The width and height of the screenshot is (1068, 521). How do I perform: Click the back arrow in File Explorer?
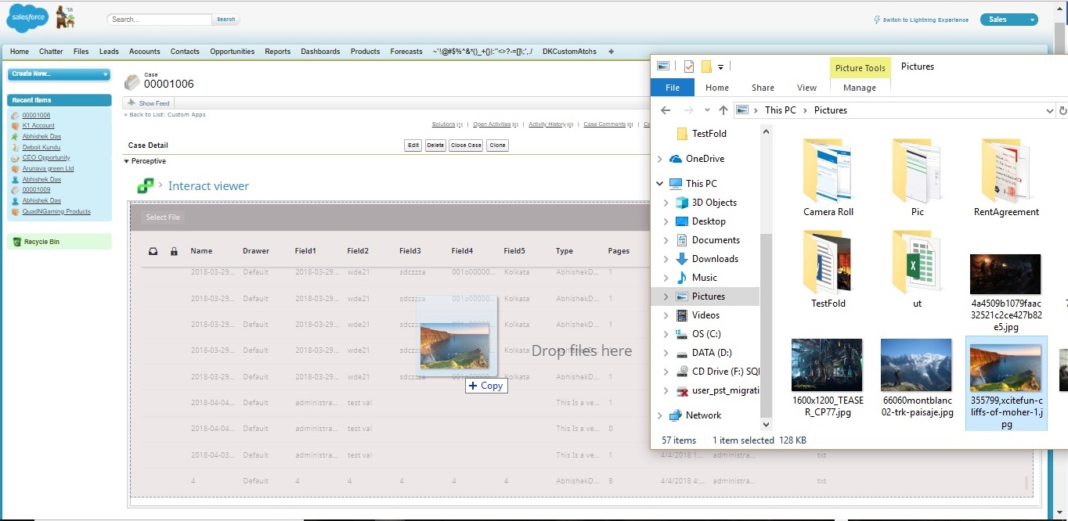pos(665,110)
